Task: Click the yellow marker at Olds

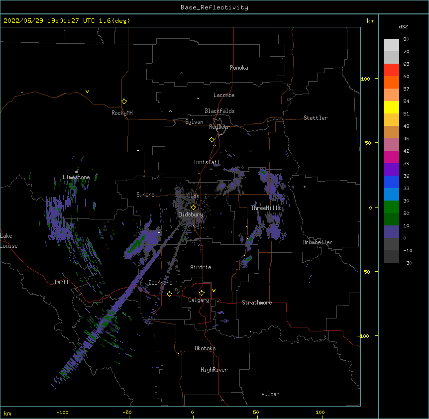Action: [193, 207]
